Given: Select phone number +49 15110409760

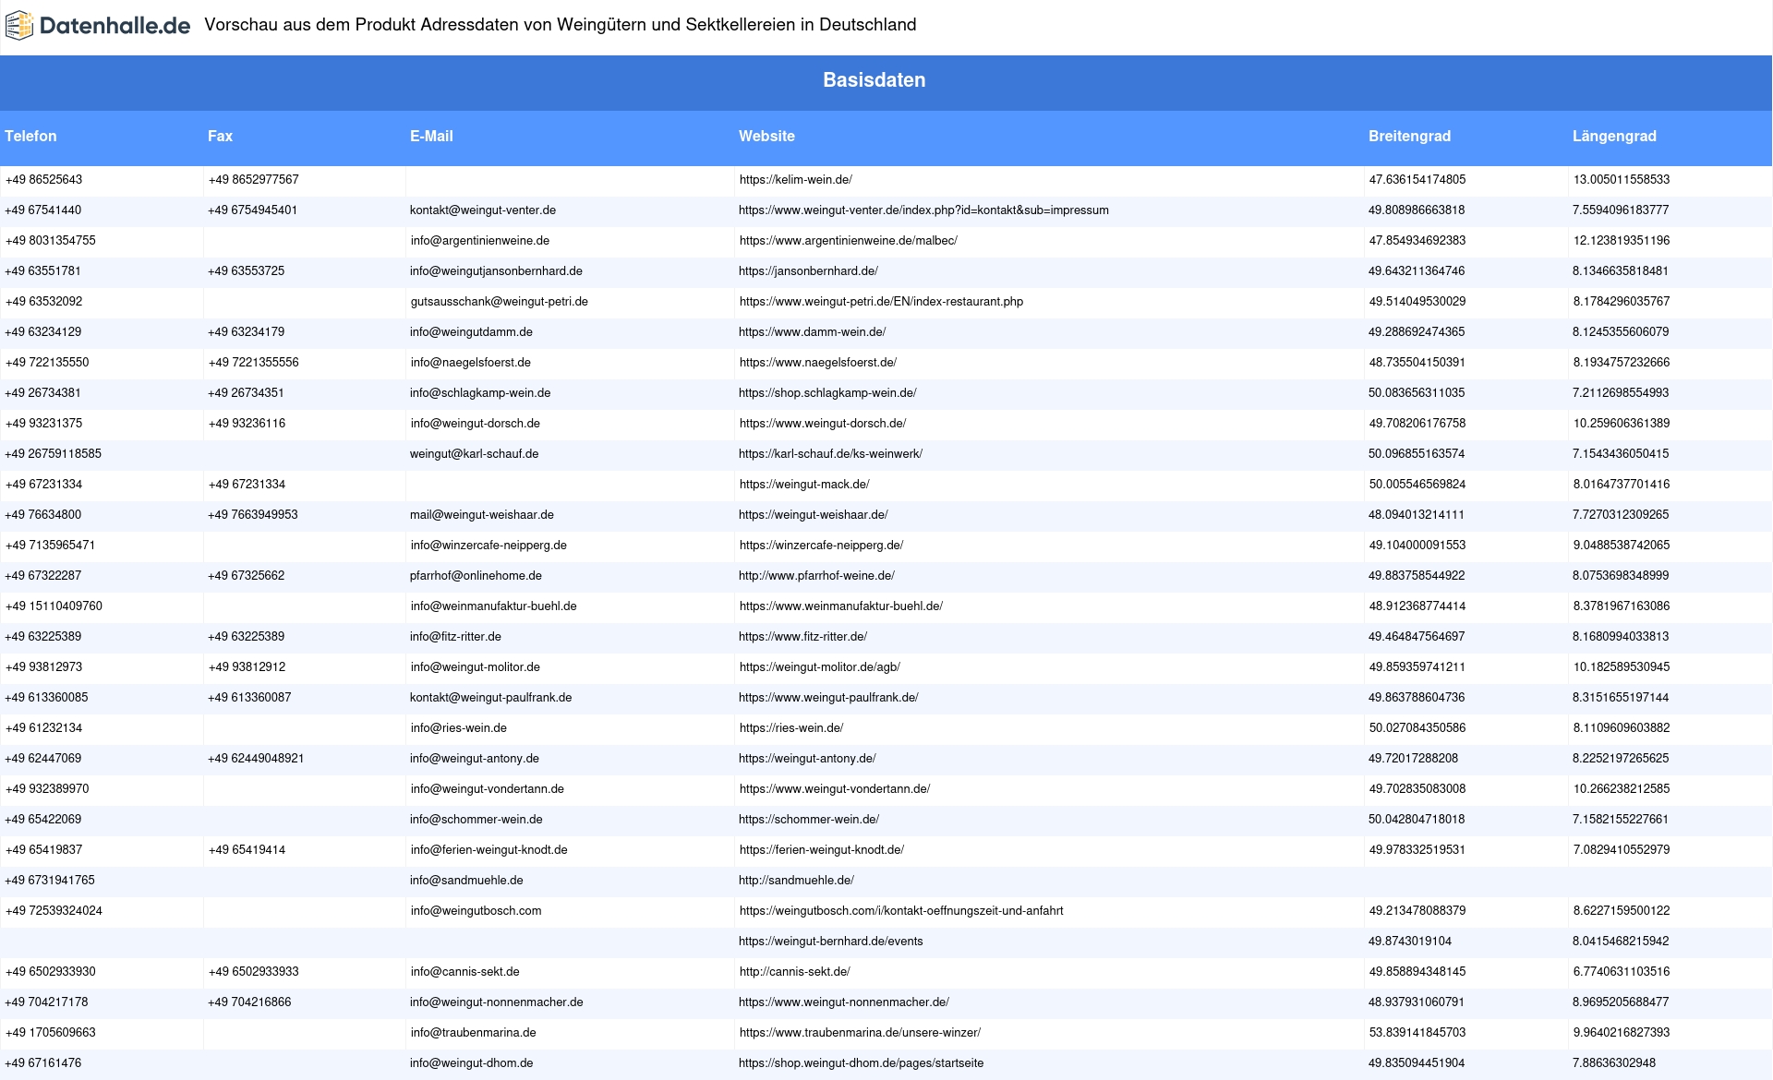Looking at the screenshot, I should click(54, 606).
